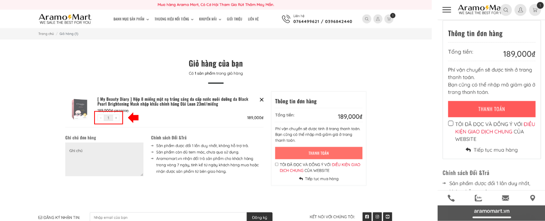Screen dimensions: 545x221
Task: Tick the terms checkbox in mobile panel
Action: click(450, 123)
